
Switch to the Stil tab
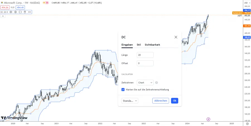[139, 45]
